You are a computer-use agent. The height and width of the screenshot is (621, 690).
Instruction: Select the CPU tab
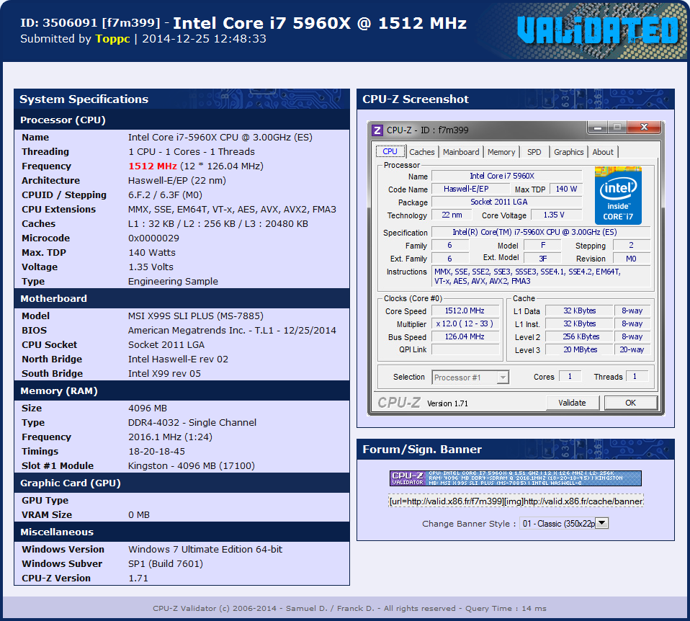[390, 151]
